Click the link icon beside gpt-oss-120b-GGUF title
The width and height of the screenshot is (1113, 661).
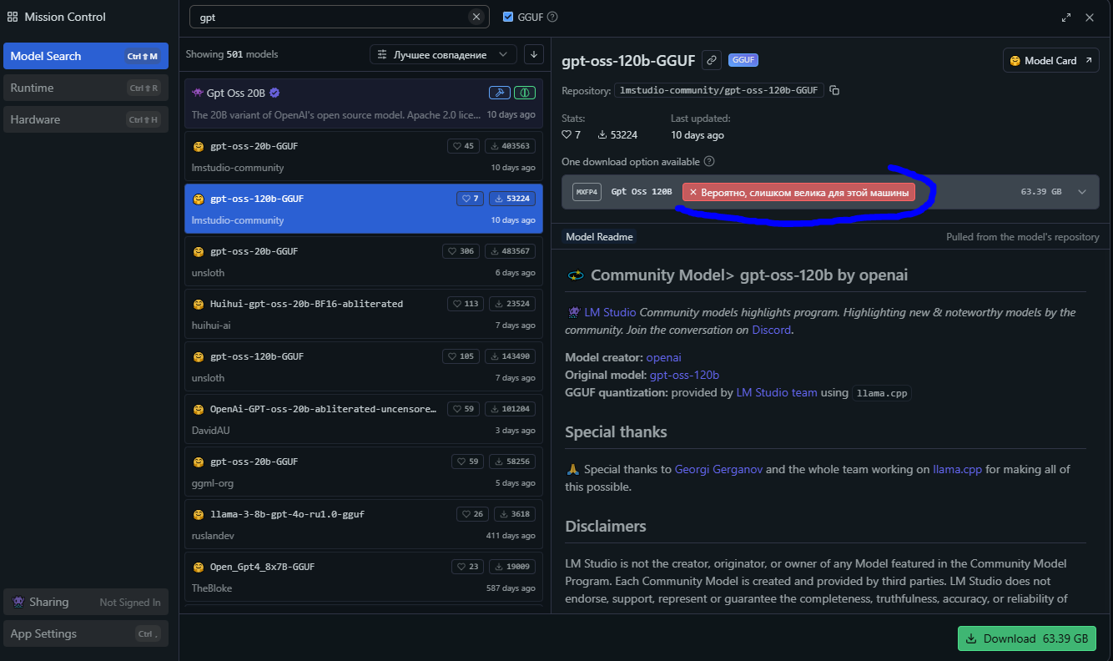pyautogui.click(x=711, y=60)
